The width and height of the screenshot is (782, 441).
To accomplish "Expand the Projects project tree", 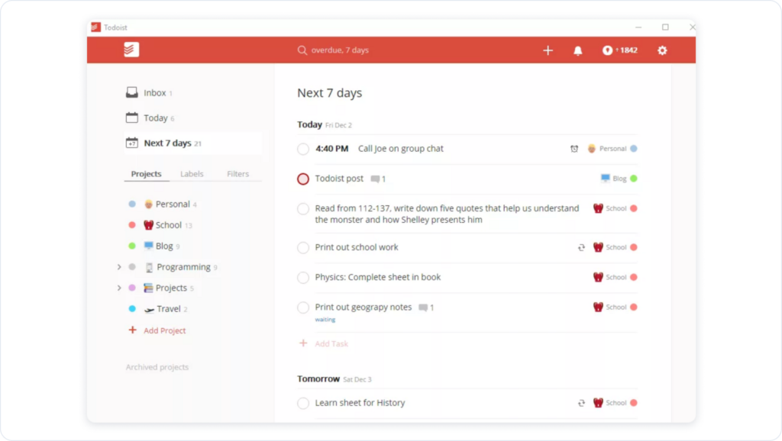I will 119,288.
